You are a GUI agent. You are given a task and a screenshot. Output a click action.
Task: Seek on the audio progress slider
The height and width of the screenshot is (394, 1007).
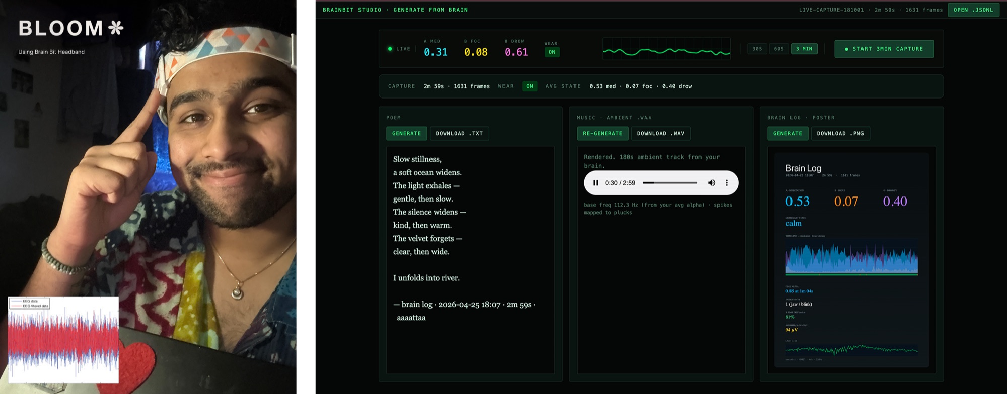(x=670, y=183)
